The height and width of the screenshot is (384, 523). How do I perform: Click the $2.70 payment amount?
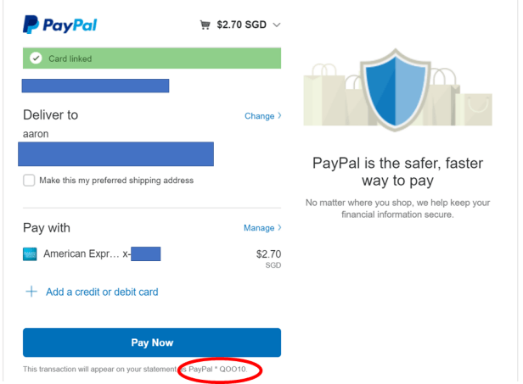[x=268, y=254]
